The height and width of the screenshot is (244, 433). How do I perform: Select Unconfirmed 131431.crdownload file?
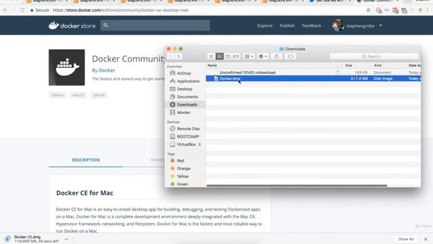(248, 73)
